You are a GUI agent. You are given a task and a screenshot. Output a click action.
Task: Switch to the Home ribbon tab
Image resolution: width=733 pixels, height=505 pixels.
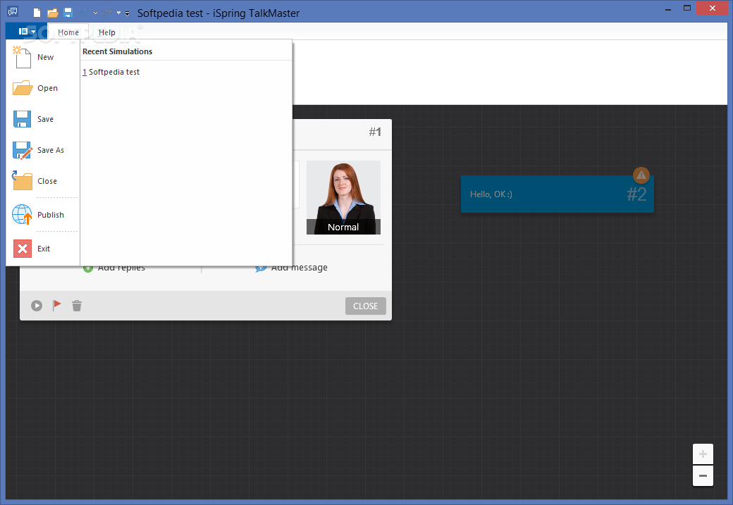pyautogui.click(x=68, y=32)
